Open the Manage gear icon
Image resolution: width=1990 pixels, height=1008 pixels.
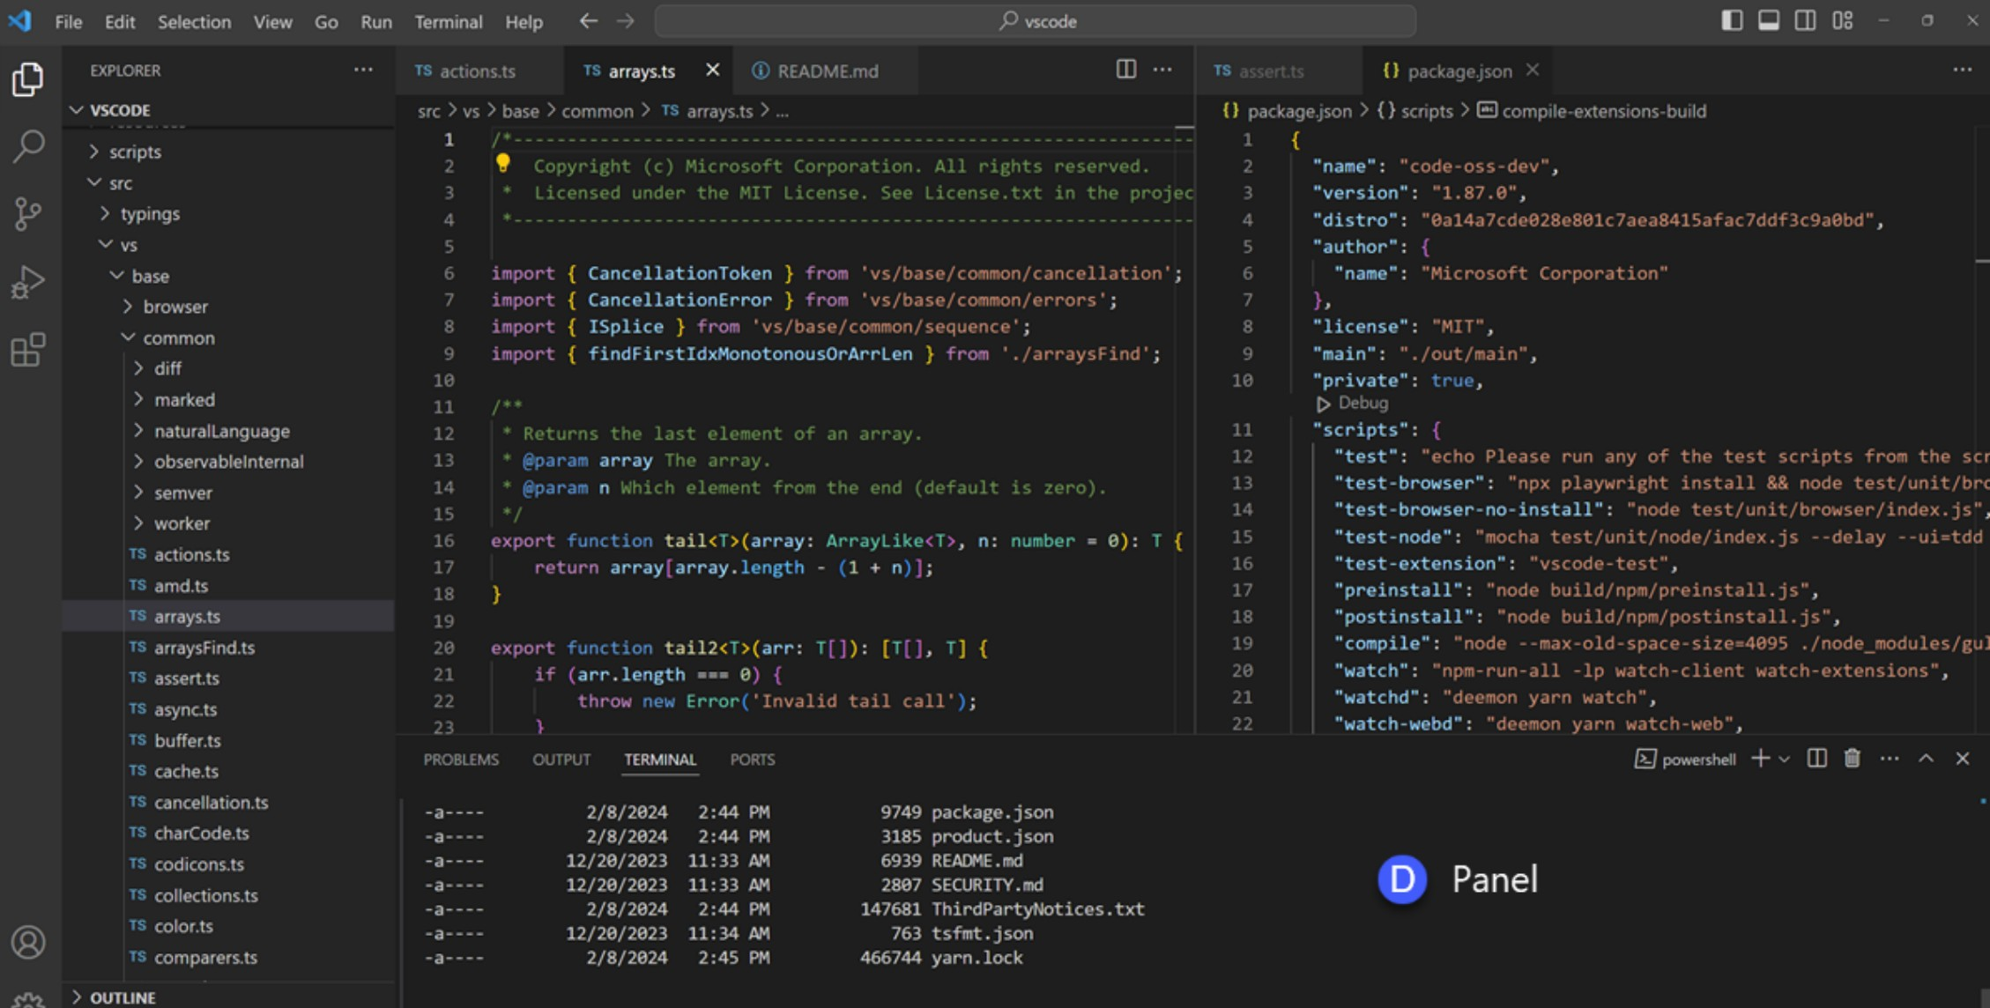28,1001
